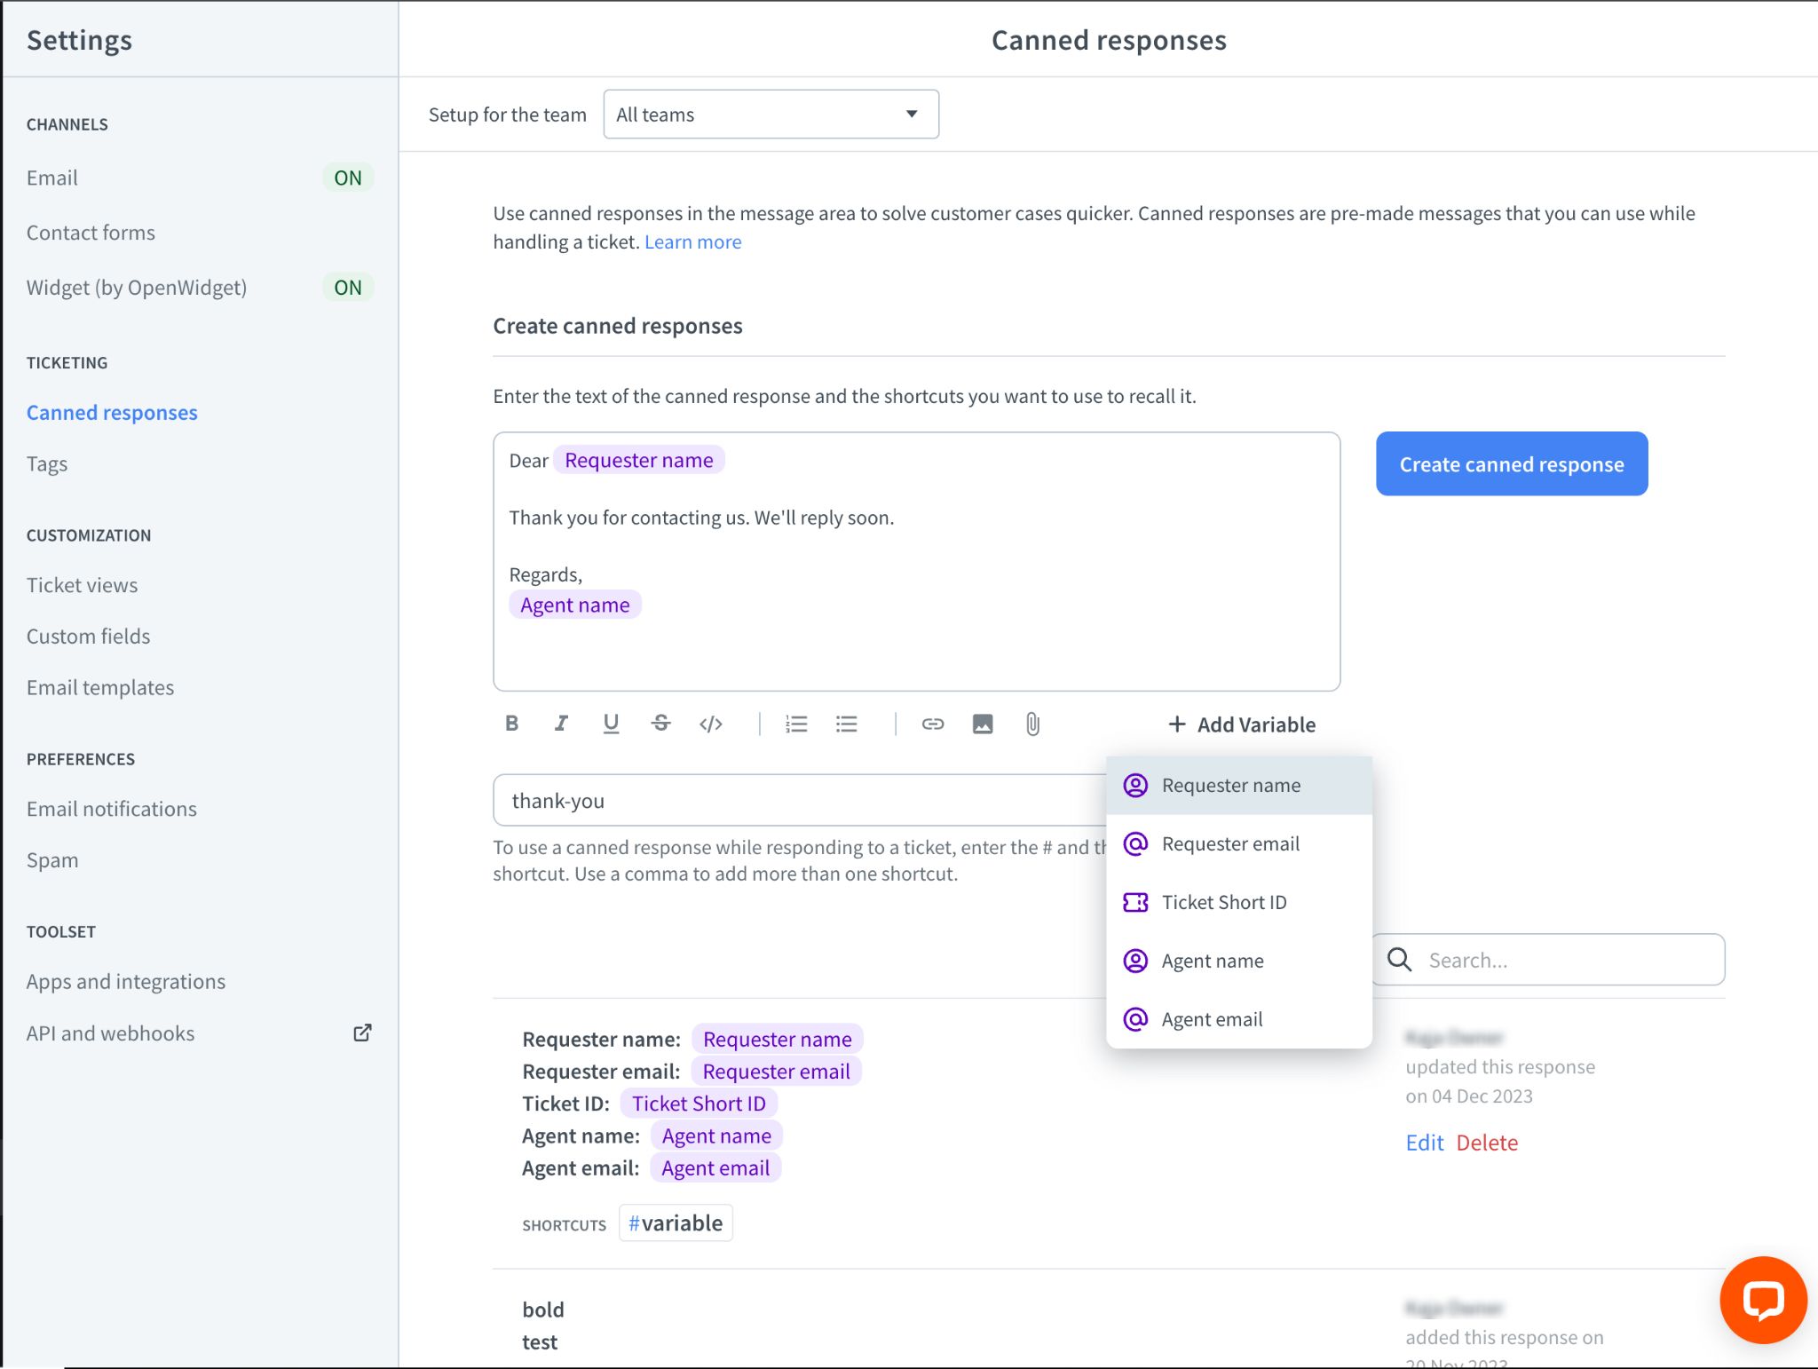Image resolution: width=1818 pixels, height=1369 pixels.
Task: Click inside the canned response text editor
Action: 916,562
